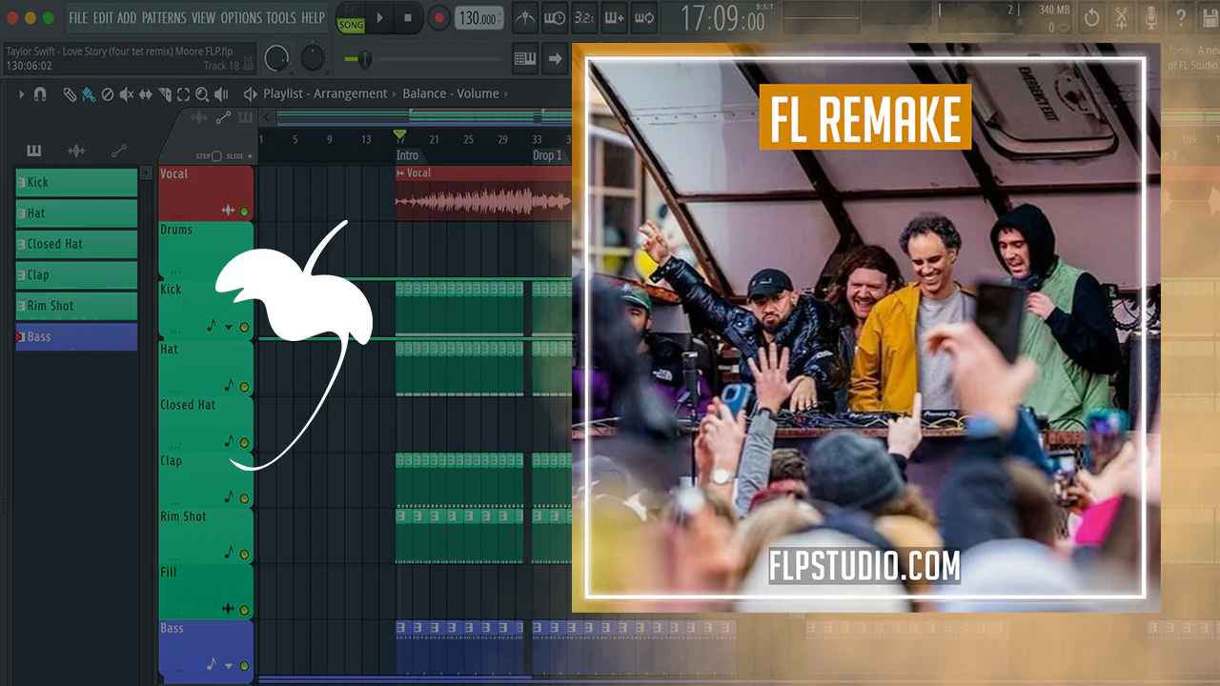Toggle Pat/Song mode switch
Screen dimensions: 1220x686
[351, 18]
